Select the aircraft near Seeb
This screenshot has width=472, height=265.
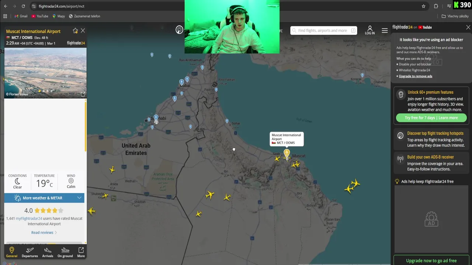[x=277, y=158]
